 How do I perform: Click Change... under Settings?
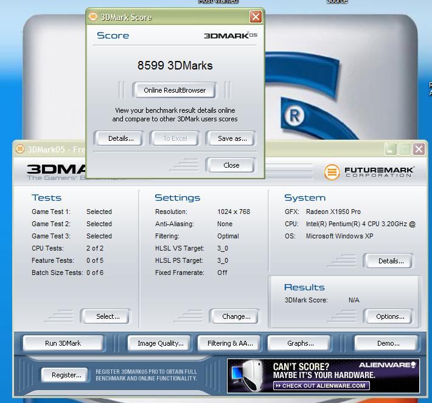pos(235,316)
